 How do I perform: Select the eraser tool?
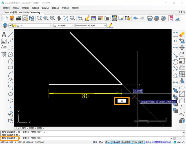(182, 35)
